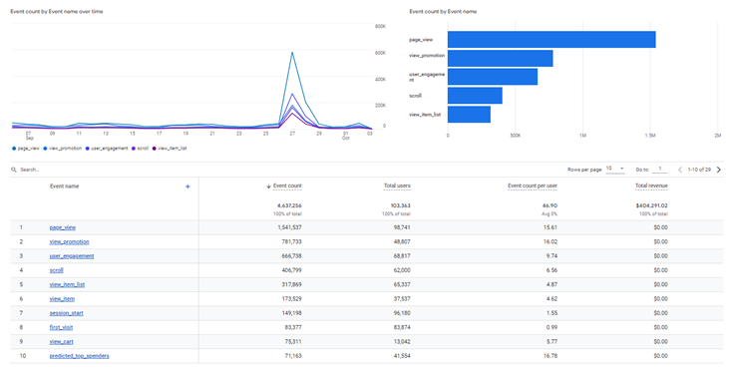The image size is (730, 369).
Task: Click the 98,741 total users cell
Action: point(402,227)
